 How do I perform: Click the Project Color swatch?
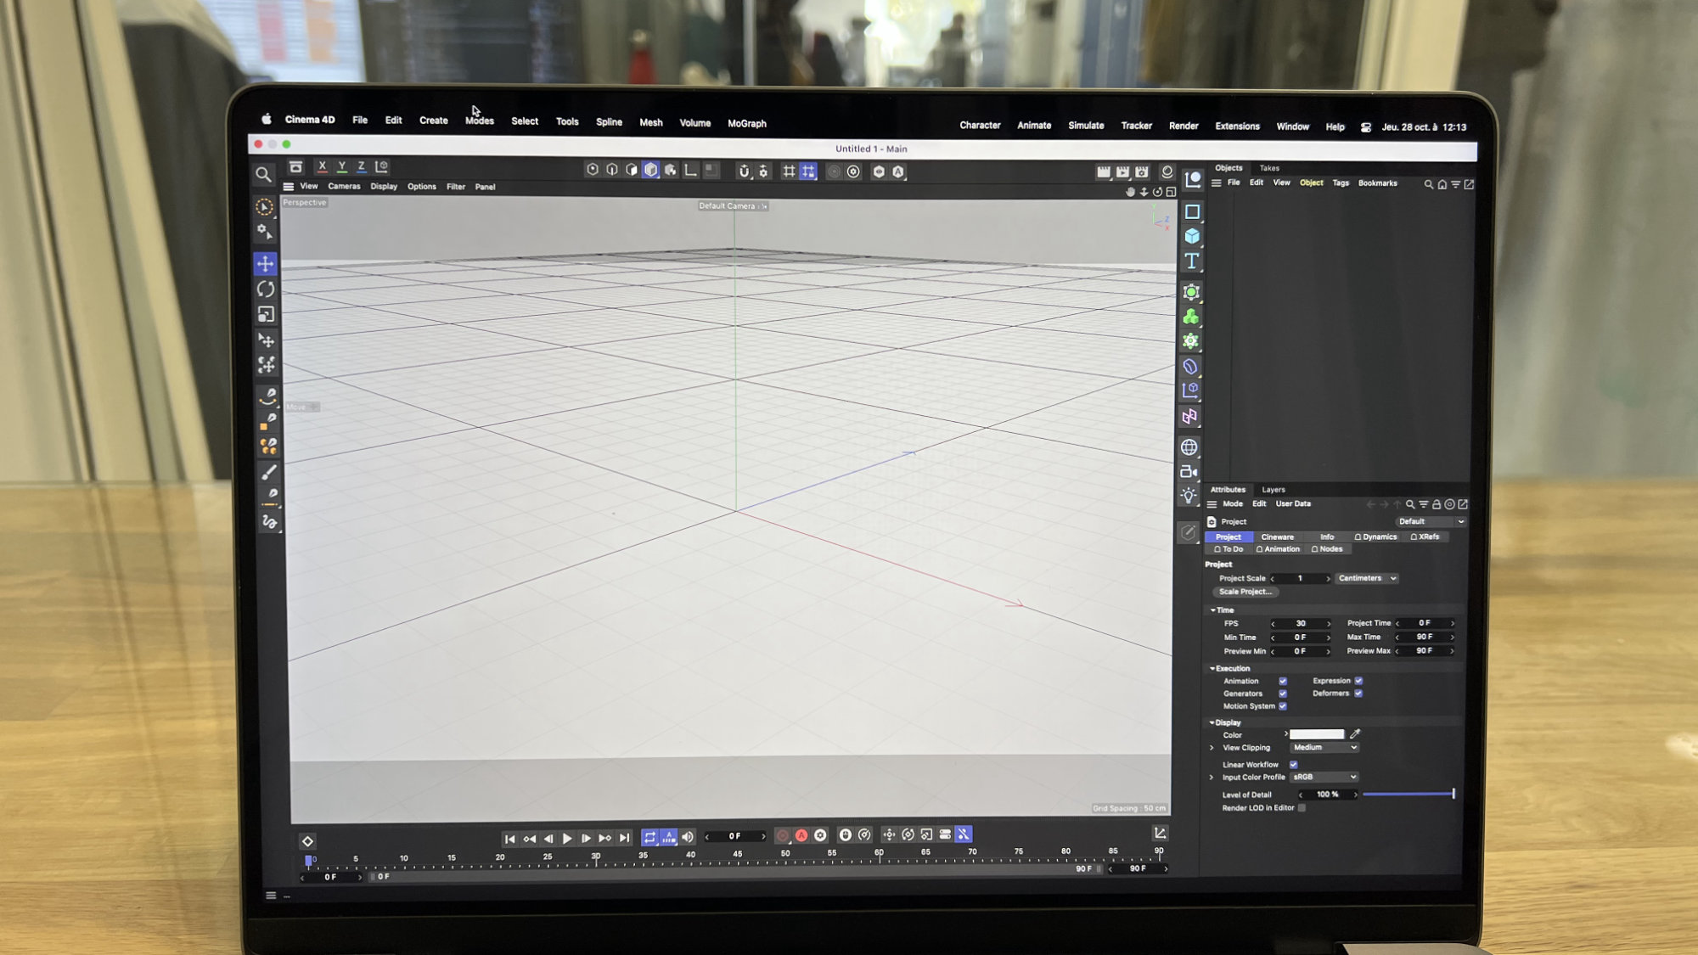coord(1317,734)
